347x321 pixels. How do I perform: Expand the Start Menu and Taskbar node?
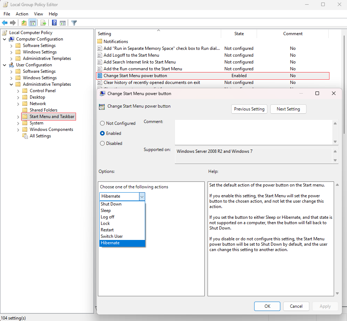[x=18, y=117]
